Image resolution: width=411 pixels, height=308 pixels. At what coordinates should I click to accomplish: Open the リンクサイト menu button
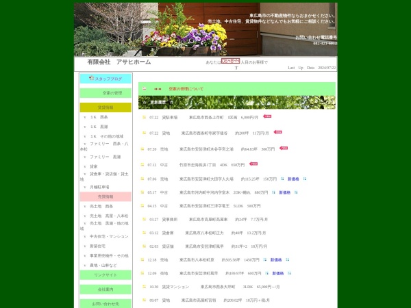[105, 275]
